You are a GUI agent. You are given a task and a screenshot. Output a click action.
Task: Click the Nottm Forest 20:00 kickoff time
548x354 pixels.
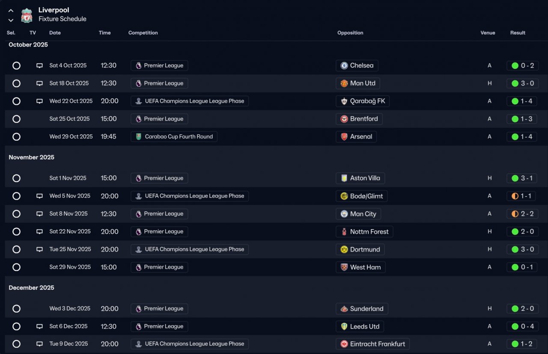[x=109, y=232]
